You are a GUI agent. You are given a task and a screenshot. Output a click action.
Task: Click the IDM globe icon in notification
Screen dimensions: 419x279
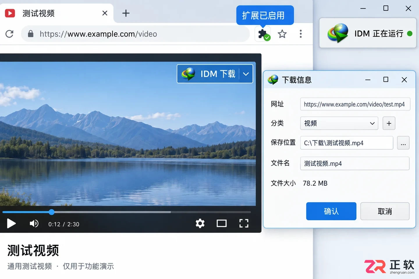338,33
